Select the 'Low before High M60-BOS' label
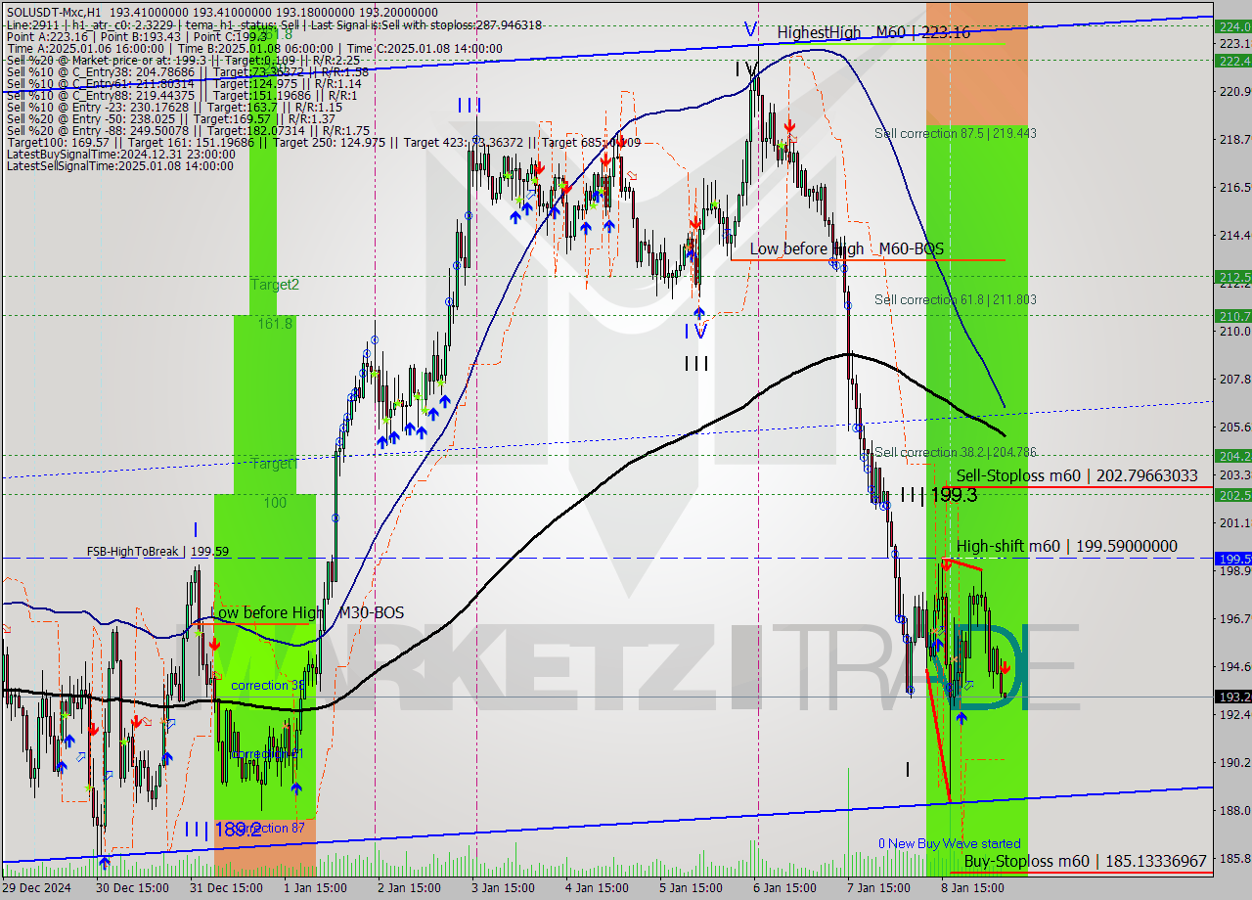 pyautogui.click(x=845, y=248)
